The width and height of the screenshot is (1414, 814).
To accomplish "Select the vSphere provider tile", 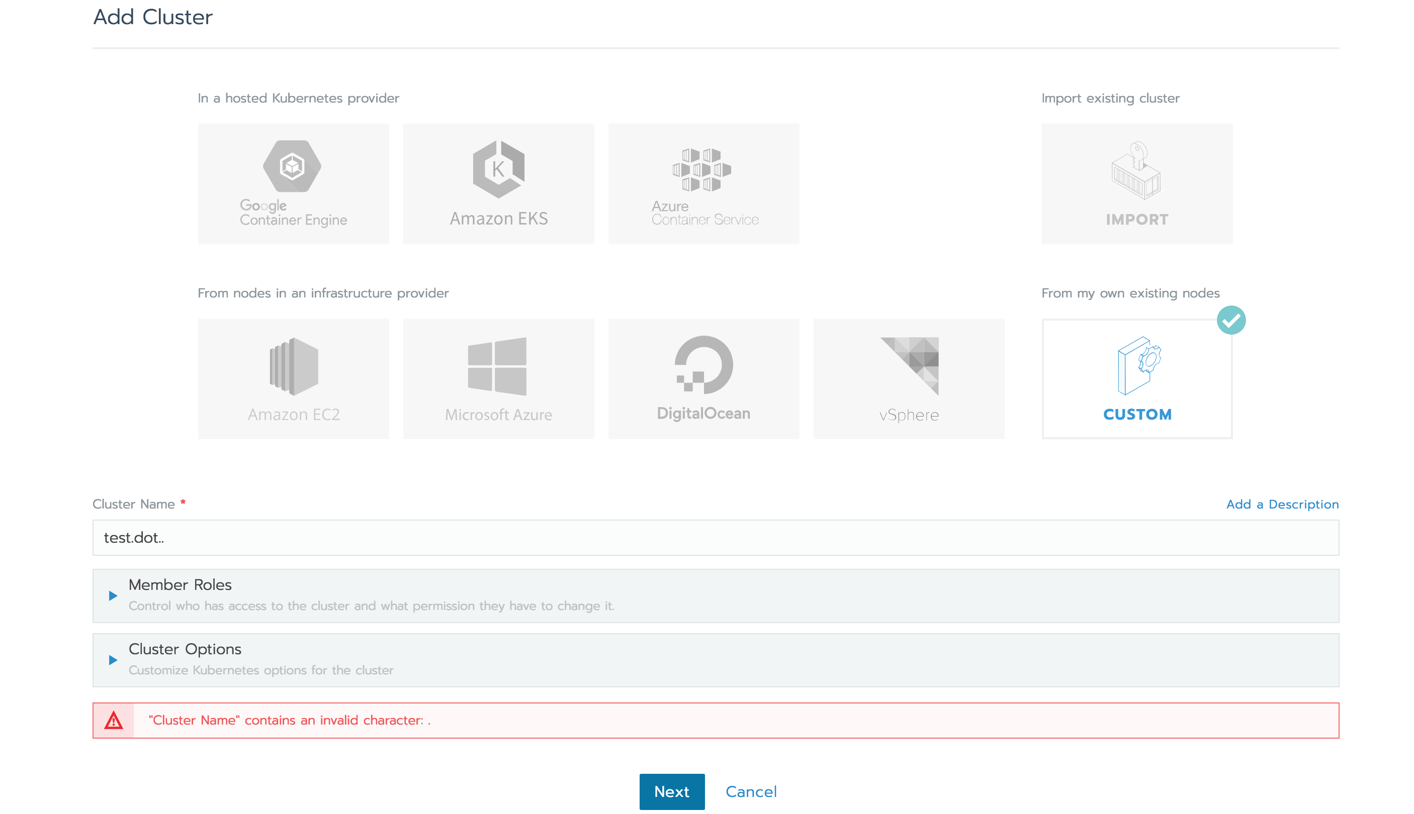I will (909, 378).
